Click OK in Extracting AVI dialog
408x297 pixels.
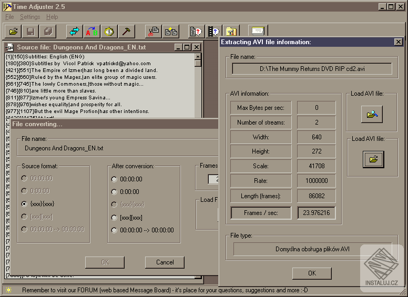coord(312,273)
